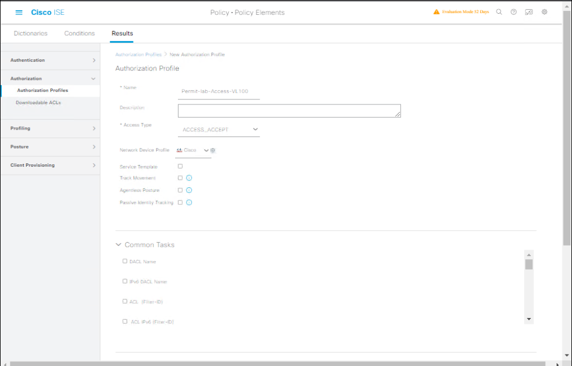Collapse the Authorization sidebar section
The height and width of the screenshot is (366, 572).
(x=50, y=79)
